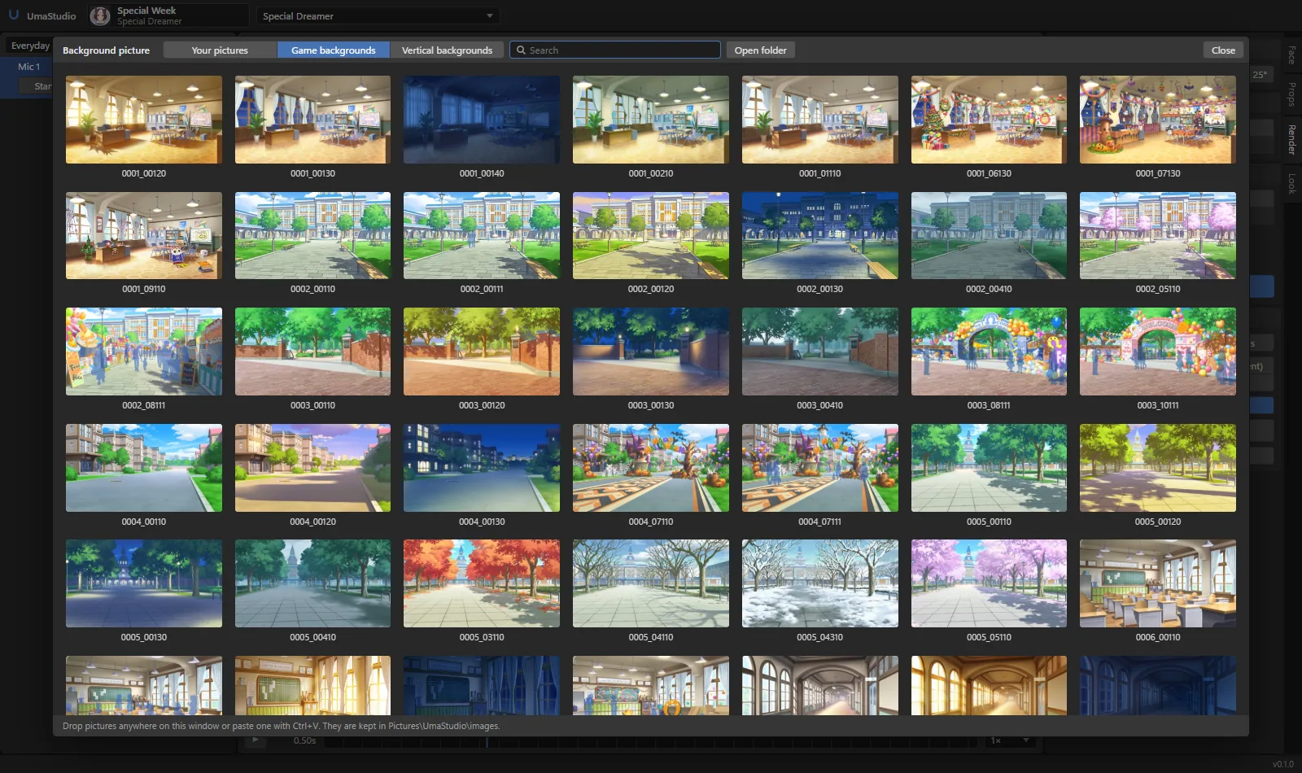Pick background thumbnail 0004_07111

(819, 468)
